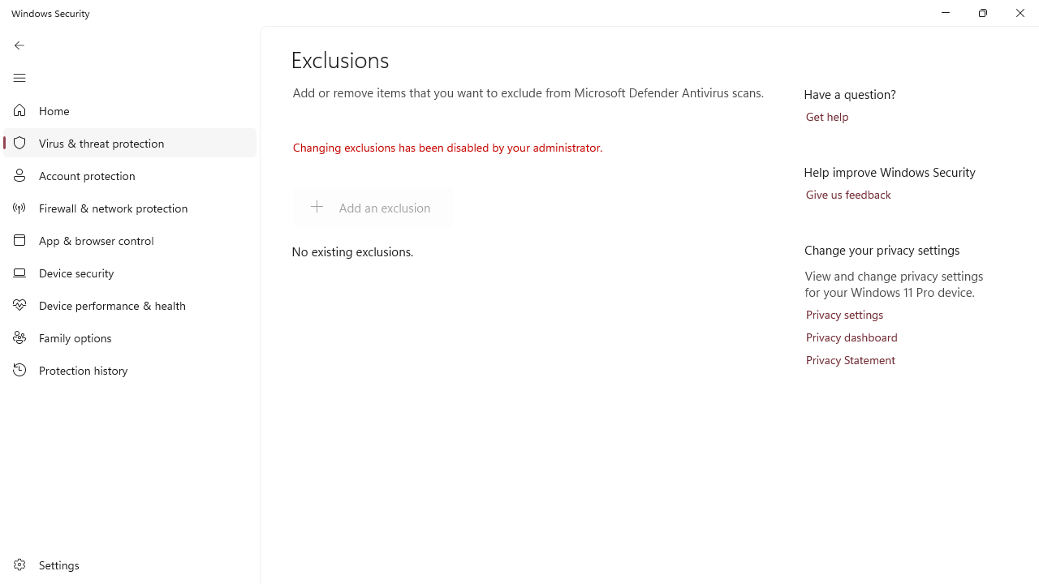
Task: Click the Firewall & network protection signal icon
Action: click(x=19, y=208)
